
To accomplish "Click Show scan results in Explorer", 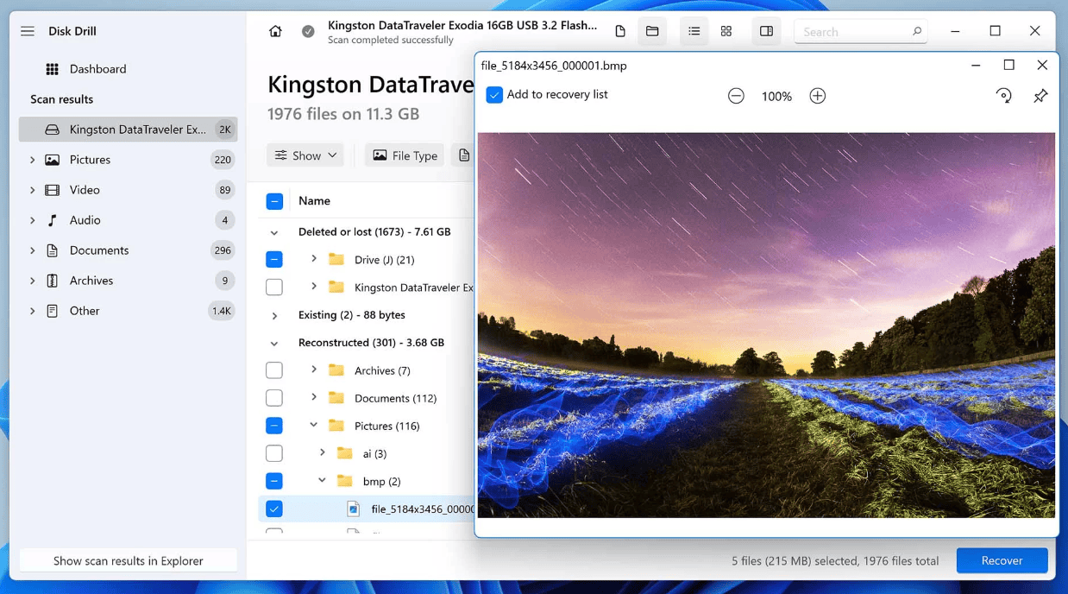I will pos(129,560).
